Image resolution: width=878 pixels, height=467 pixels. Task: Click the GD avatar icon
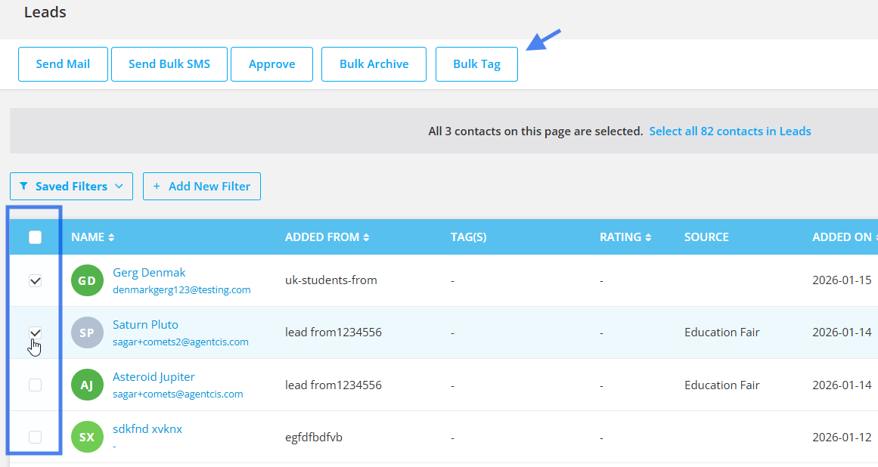(88, 281)
